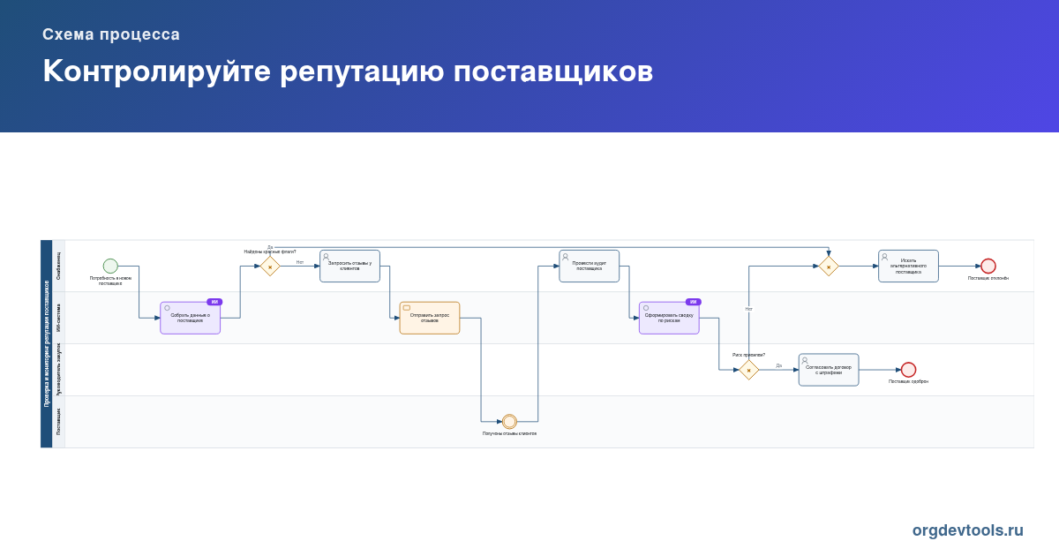Viewport: 1059px width, 556px height.
Task: Click the 'Риск приемлем?' label
Action: [748, 355]
